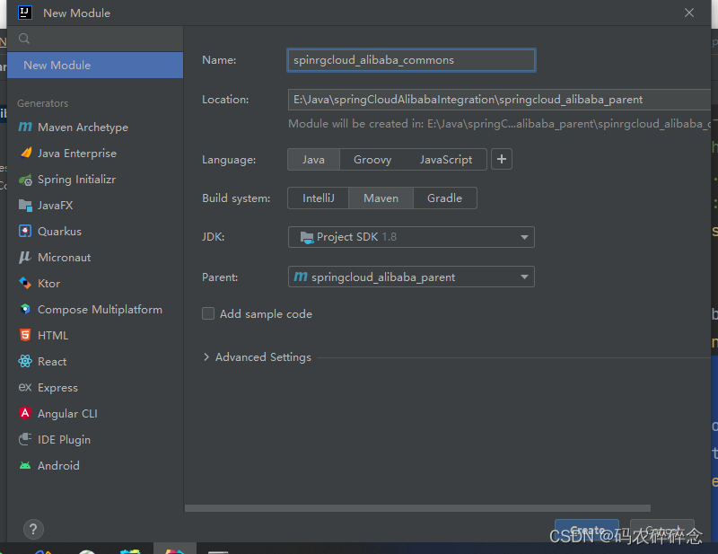Open the JDK Project SDK dropdown
The image size is (718, 554).
(411, 237)
